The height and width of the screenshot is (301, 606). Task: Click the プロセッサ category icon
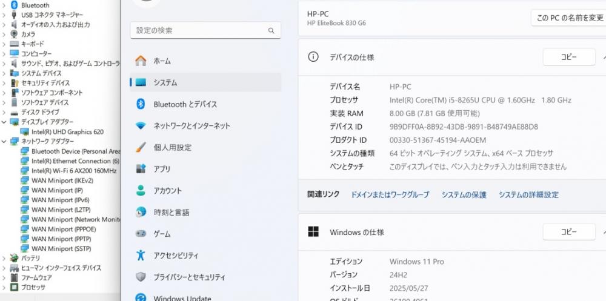15,287
